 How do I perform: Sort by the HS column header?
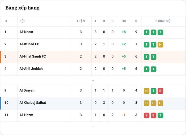click(x=124, y=21)
